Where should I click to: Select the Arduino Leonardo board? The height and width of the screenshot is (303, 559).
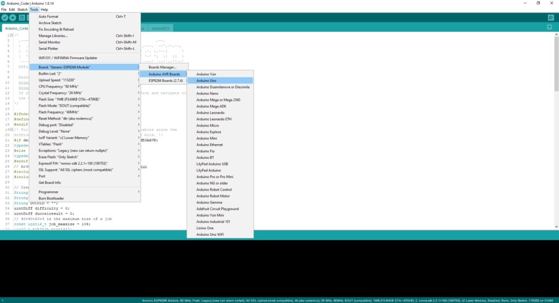click(x=220, y=112)
